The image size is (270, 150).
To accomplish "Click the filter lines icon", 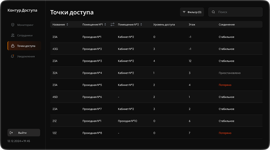I will [184, 12].
